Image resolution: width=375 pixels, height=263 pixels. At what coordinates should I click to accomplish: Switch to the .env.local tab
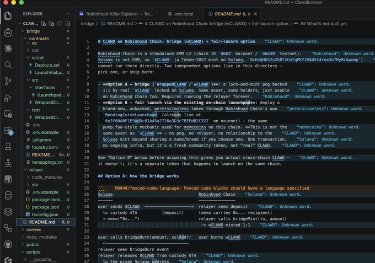click(x=183, y=14)
